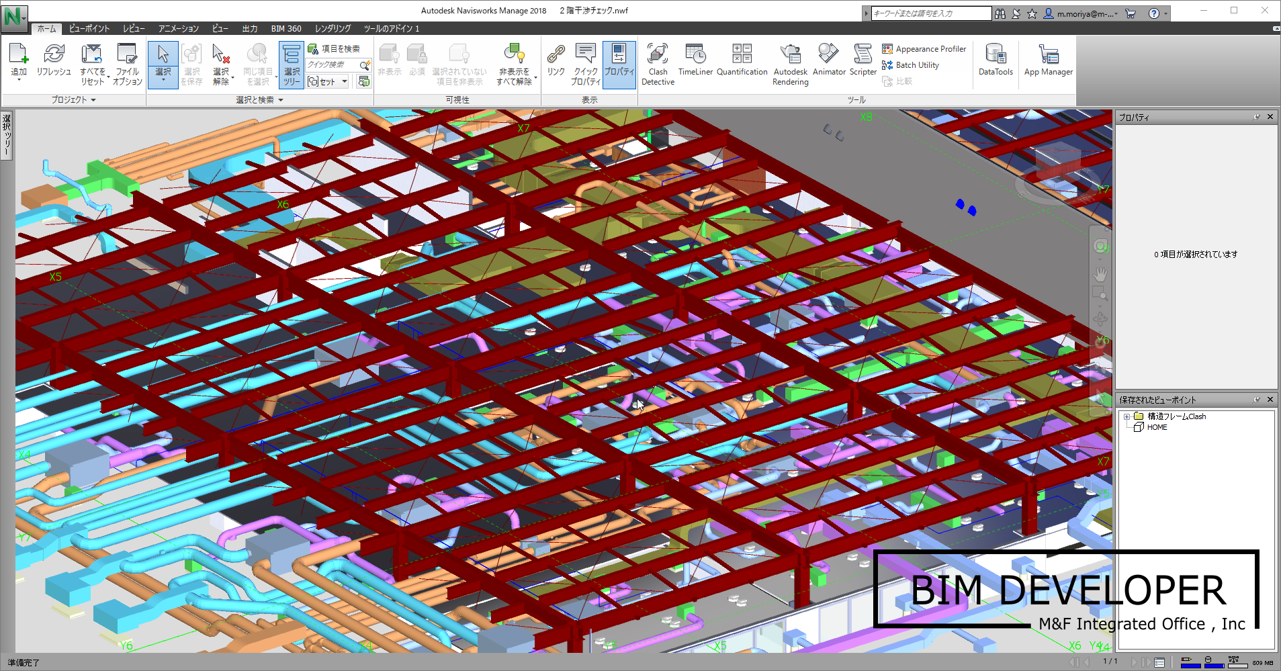Open the ツールのアドイン 1 tab
The image size is (1281, 671).
tap(392, 29)
